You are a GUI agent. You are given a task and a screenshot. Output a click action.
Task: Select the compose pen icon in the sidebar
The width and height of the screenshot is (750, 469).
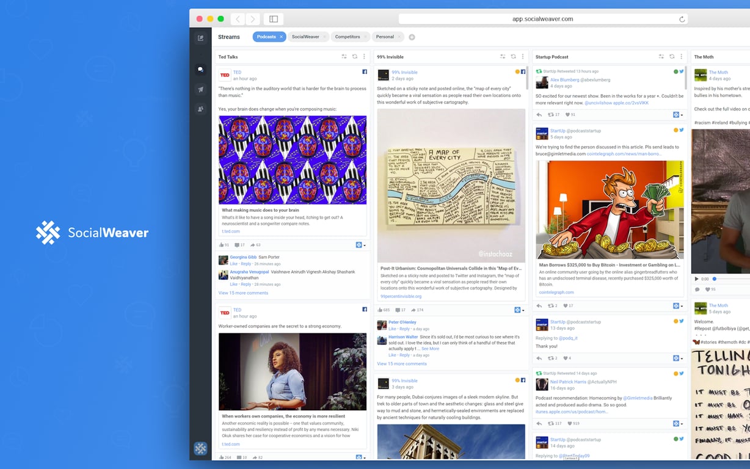(x=200, y=38)
